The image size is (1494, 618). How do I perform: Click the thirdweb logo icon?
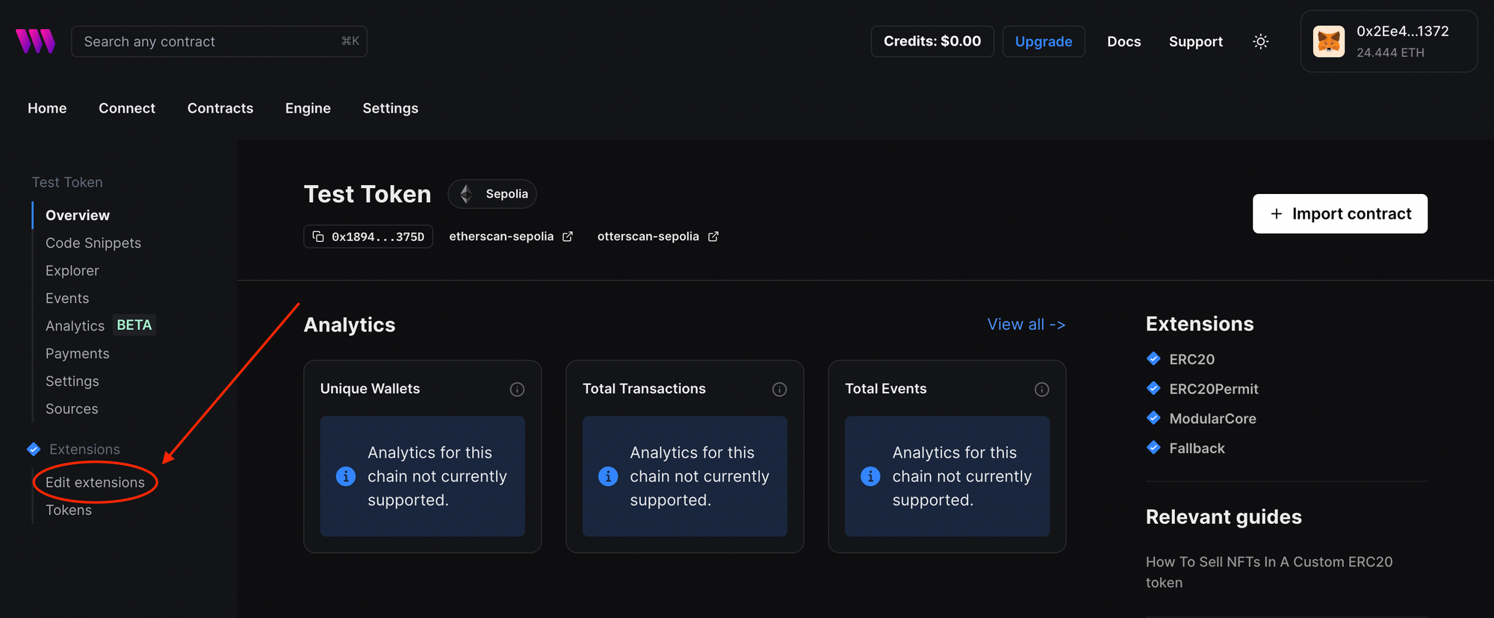(x=35, y=41)
